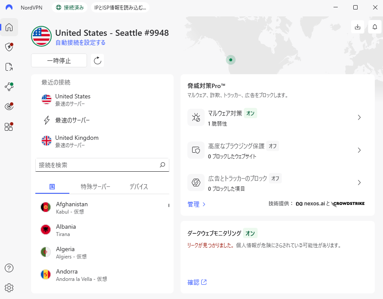Click the 自動接続を設定する link
383x299 pixels.
(x=81, y=43)
